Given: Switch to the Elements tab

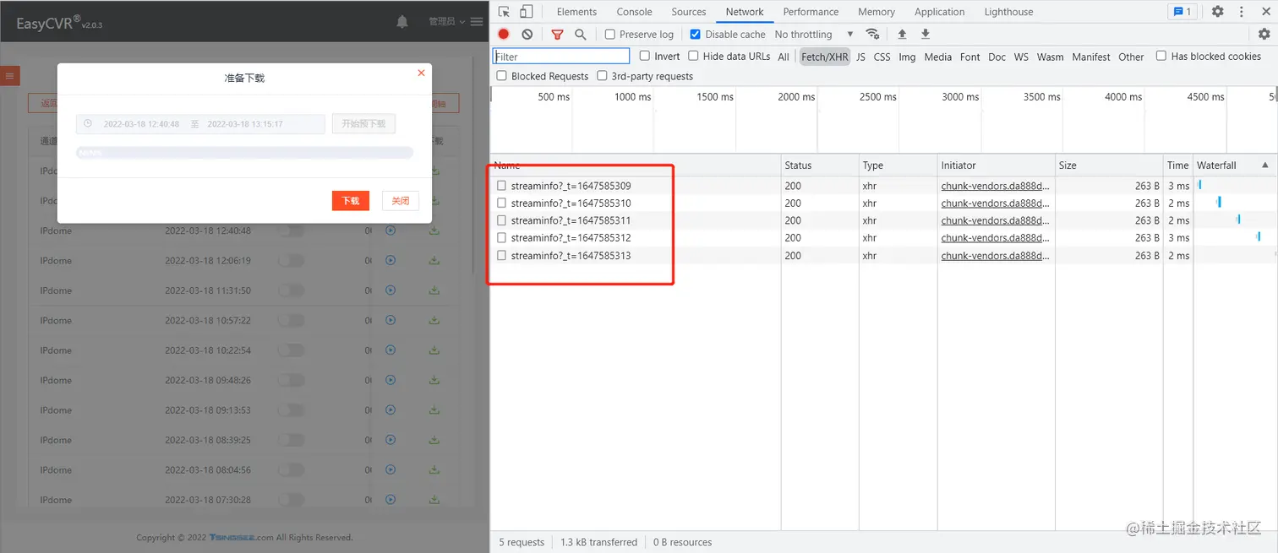Looking at the screenshot, I should pos(576,12).
